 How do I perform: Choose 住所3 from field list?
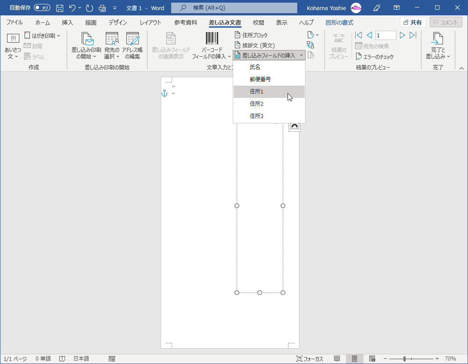pos(269,116)
